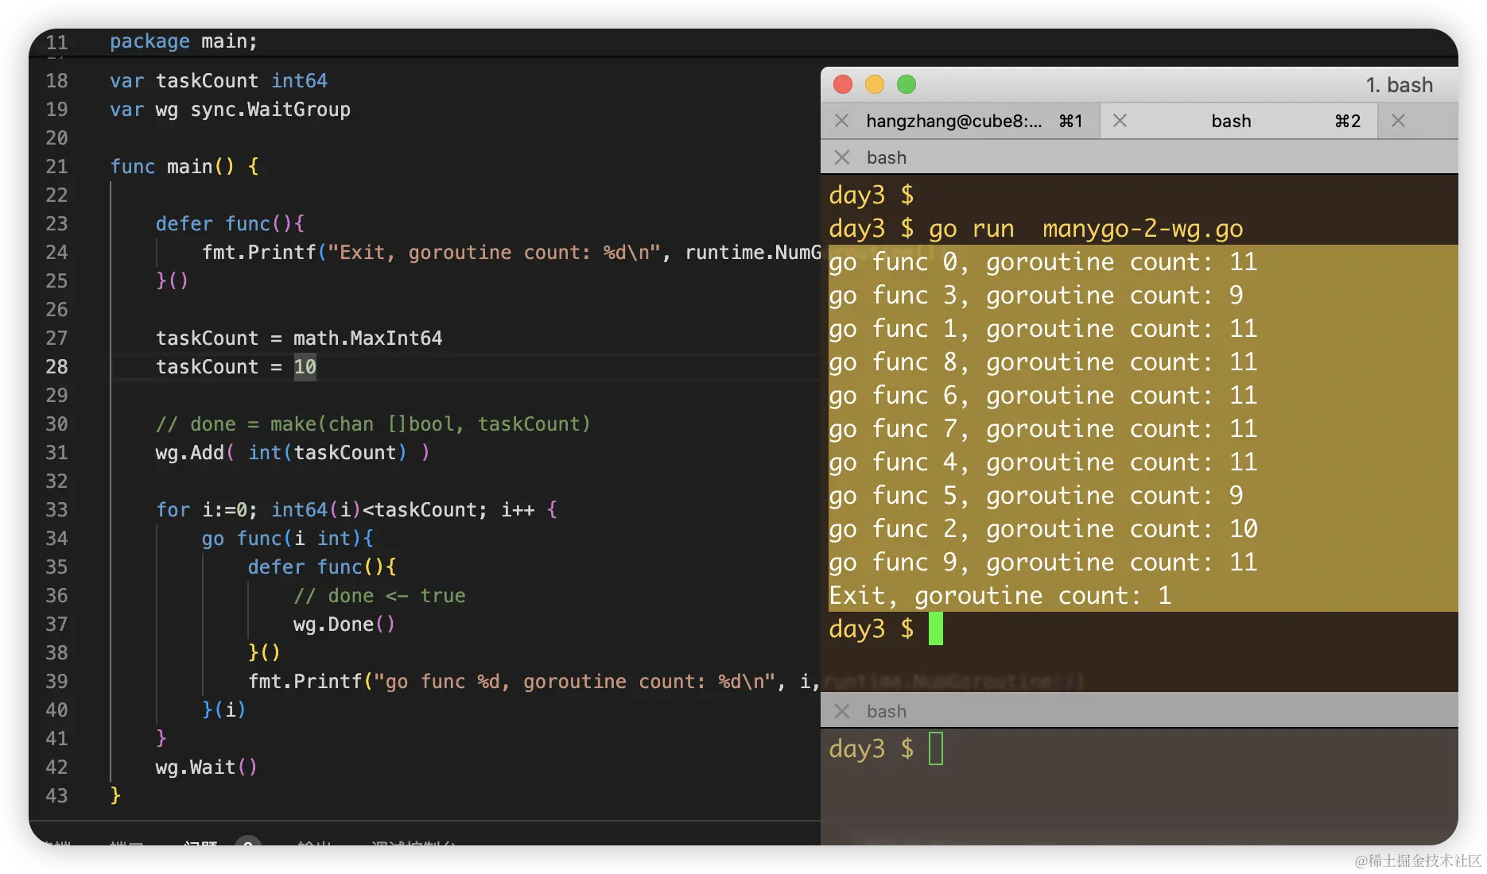Switch to the bash ⌘2 tab

(x=1239, y=121)
